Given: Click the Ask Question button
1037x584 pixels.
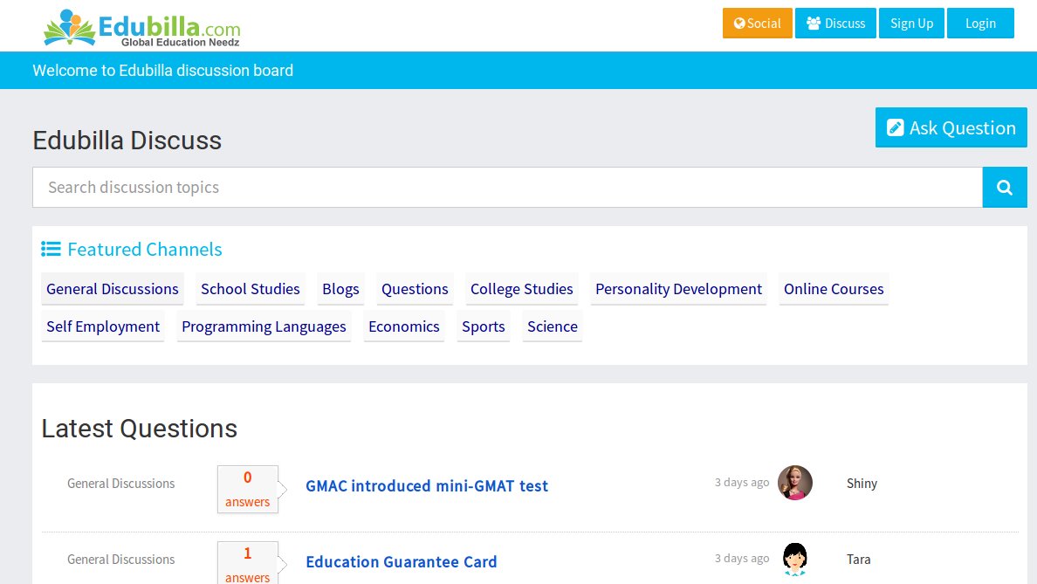Looking at the screenshot, I should 951,127.
